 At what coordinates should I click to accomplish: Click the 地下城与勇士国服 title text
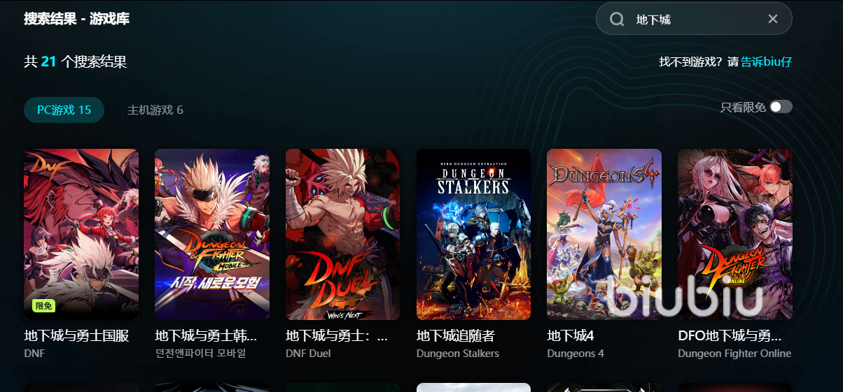pos(76,336)
